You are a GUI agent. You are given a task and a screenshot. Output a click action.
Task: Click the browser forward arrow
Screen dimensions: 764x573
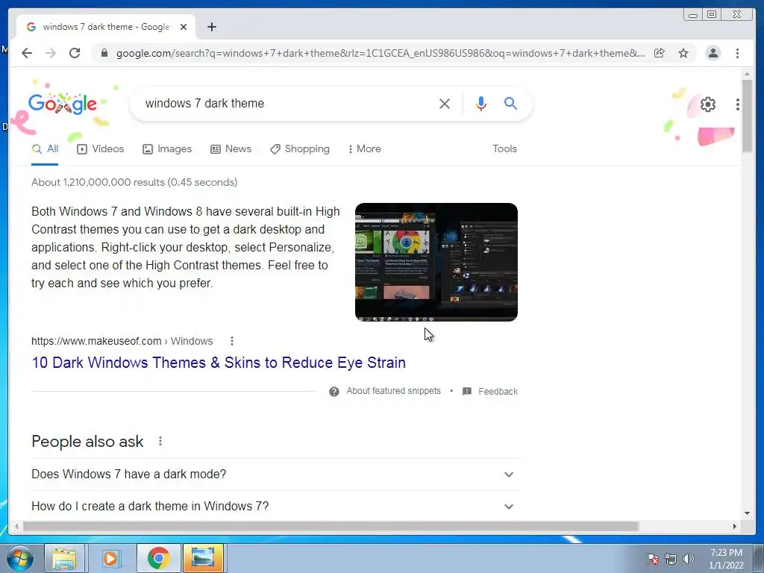tap(50, 53)
